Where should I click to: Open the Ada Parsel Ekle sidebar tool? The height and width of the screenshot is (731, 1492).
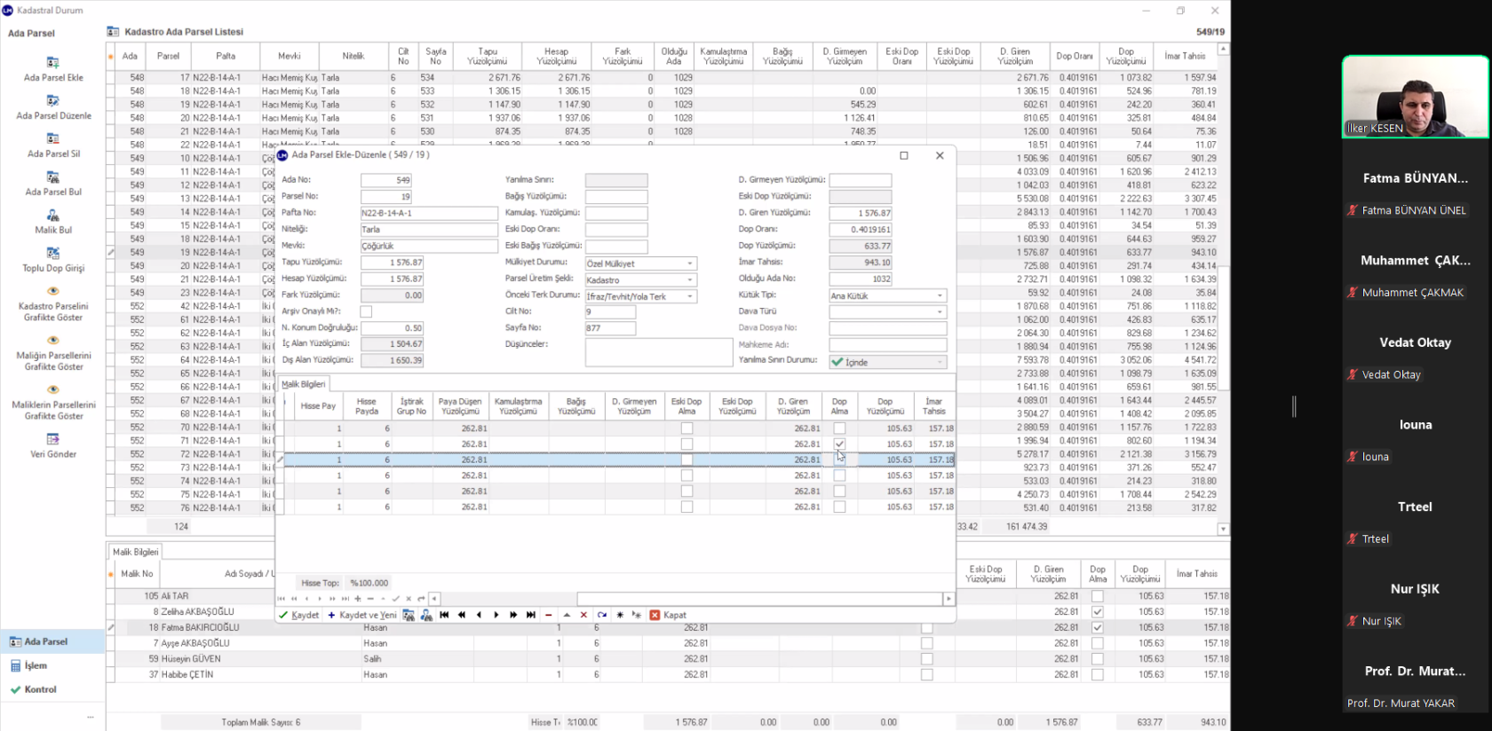(53, 69)
